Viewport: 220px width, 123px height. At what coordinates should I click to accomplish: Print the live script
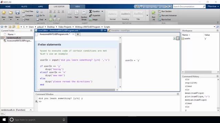[26, 20]
